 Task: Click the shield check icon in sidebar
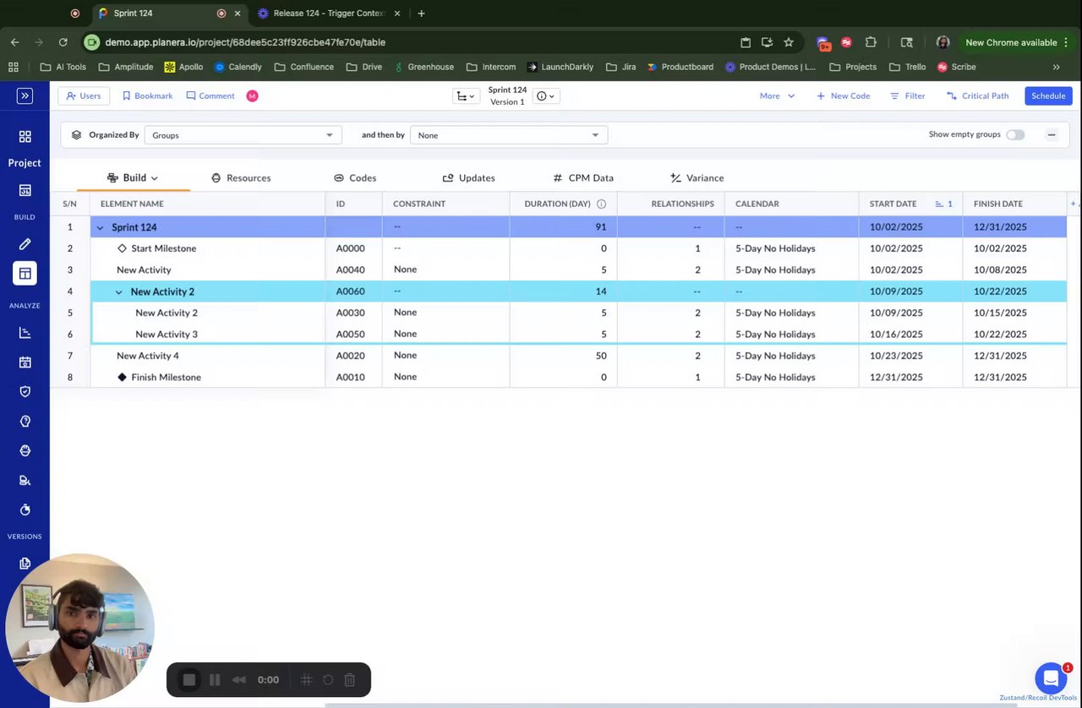[x=25, y=392]
